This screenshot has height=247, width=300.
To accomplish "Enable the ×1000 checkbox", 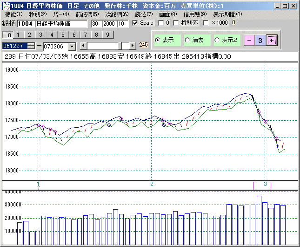I will click(x=206, y=23).
